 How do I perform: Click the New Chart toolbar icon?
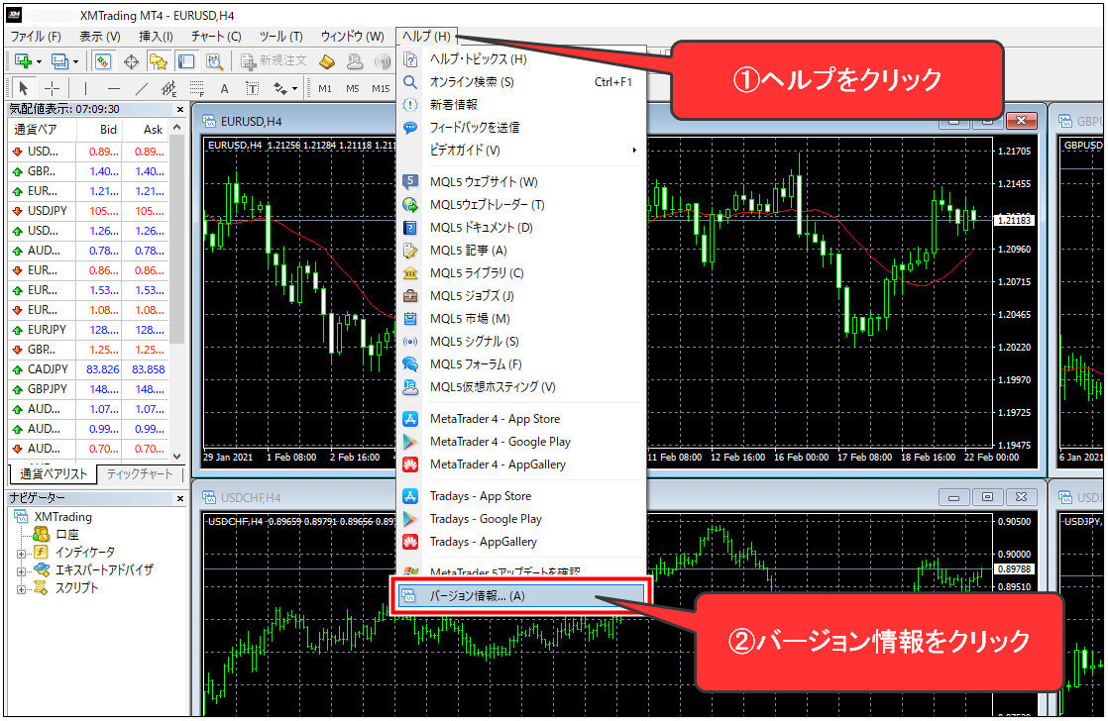(x=23, y=61)
